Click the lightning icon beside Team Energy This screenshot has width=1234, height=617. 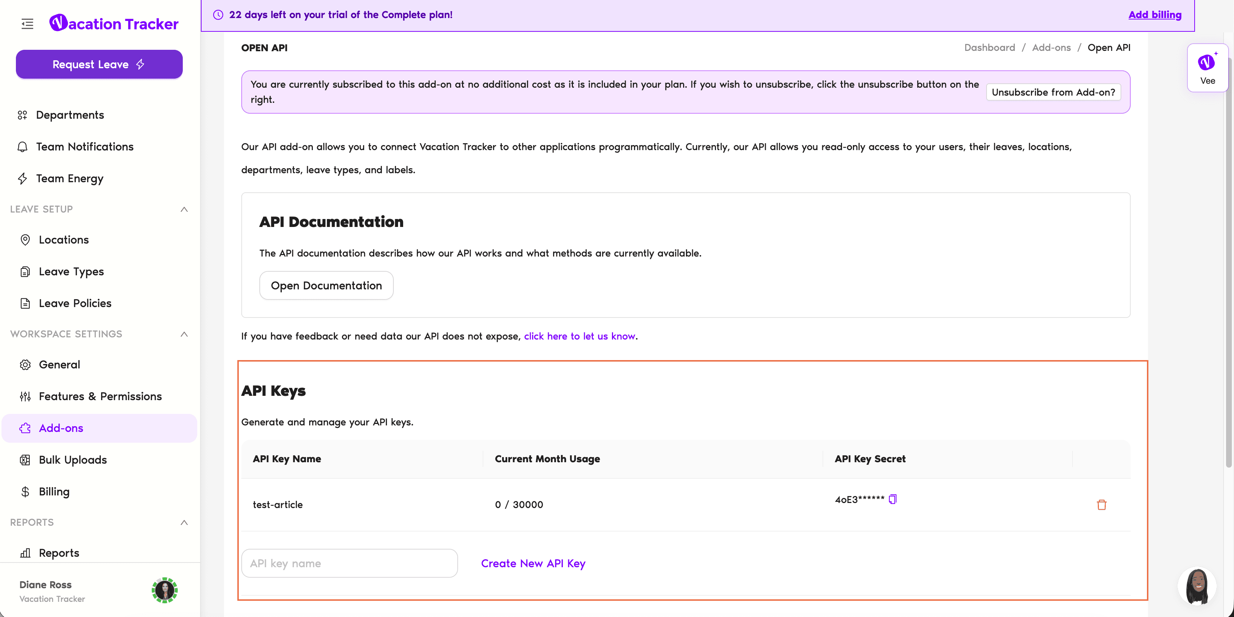22,178
